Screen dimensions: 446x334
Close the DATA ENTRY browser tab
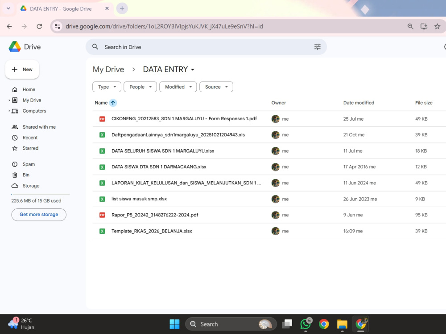click(x=107, y=8)
